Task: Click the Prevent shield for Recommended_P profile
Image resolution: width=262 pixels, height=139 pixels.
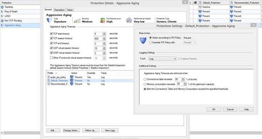Action: pos(72,84)
